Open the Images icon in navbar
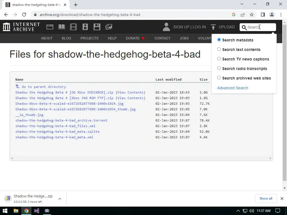Image resolution: width=287 pixels, height=215 pixels. (x=109, y=27)
